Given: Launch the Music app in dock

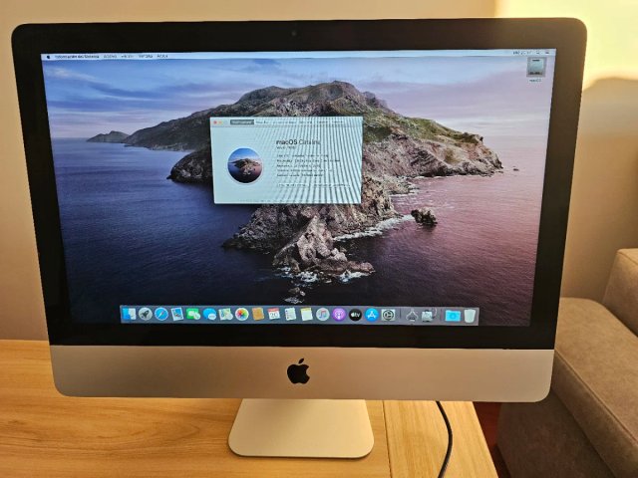Looking at the screenshot, I should click(323, 315).
